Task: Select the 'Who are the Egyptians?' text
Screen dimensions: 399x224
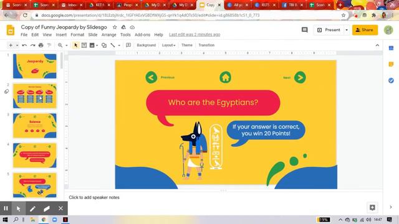Action: 213,102
